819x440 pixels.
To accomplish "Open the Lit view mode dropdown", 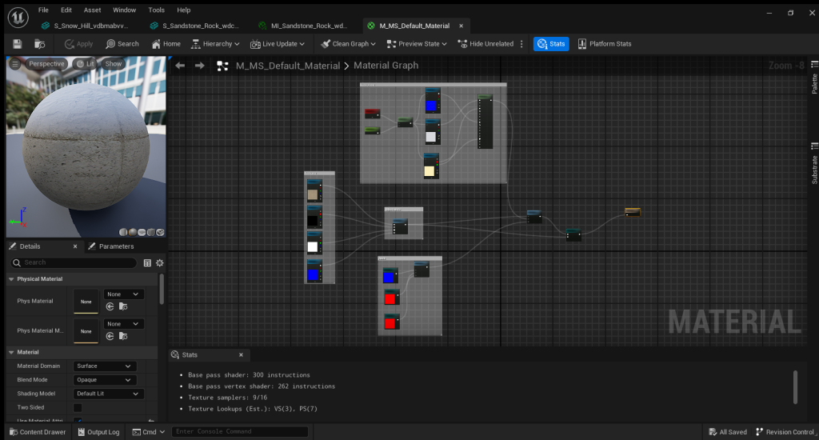I will (85, 64).
